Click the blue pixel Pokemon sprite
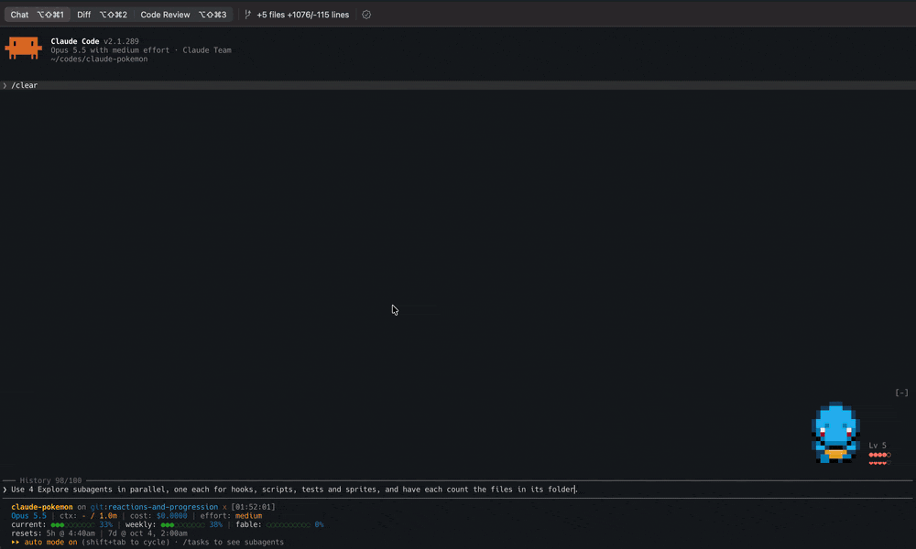The width and height of the screenshot is (916, 549). coord(835,432)
